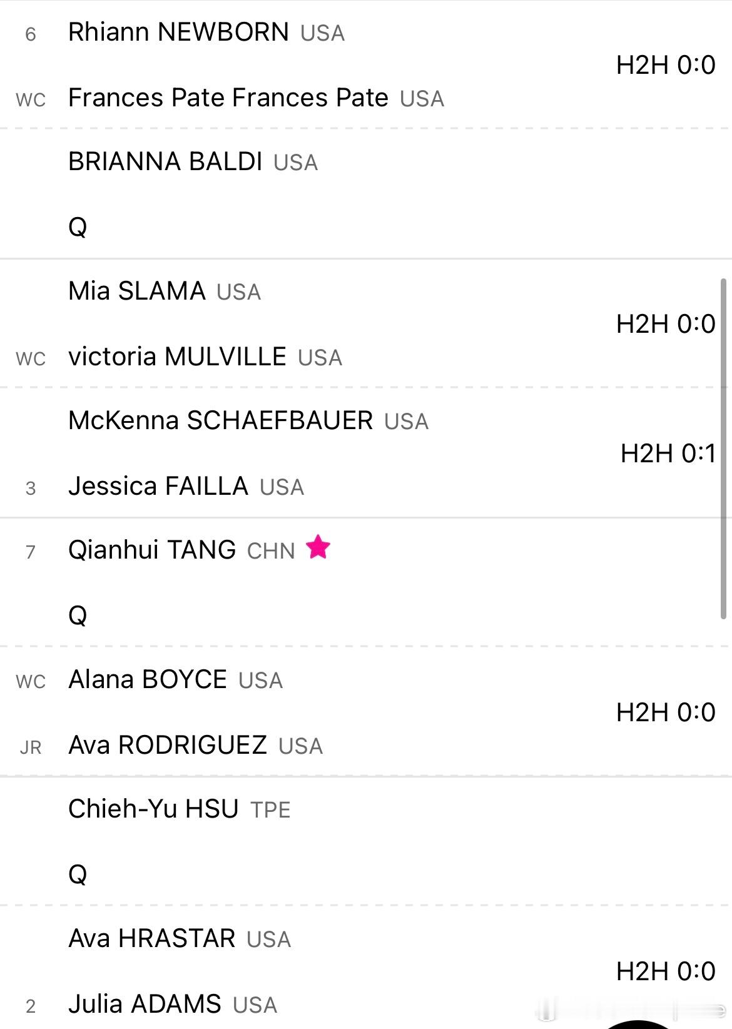The height and width of the screenshot is (1029, 732).
Task: Select Alana BOYCE wildcard entry
Action: 148,679
